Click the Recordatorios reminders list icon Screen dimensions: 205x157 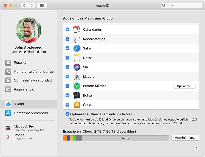click(x=77, y=39)
